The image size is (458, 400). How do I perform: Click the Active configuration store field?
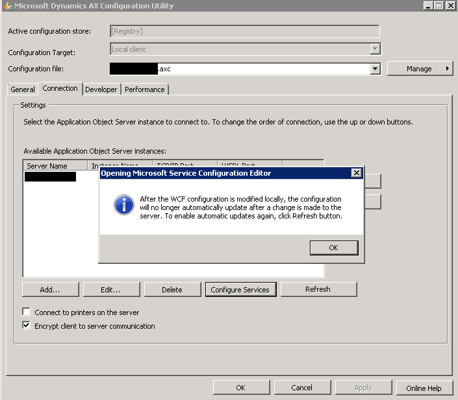(245, 31)
